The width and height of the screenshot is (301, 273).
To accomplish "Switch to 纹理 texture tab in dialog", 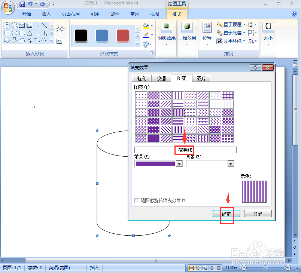I will [x=161, y=79].
